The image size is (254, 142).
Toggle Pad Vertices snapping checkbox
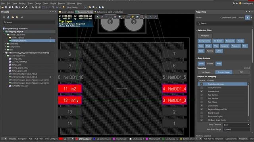click(202, 99)
